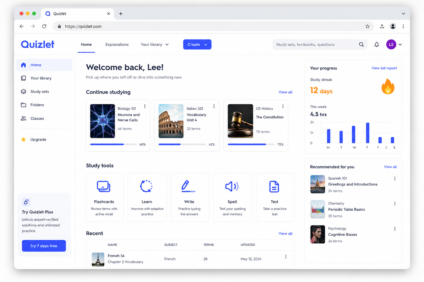Click View all beside Recommended for you

(390, 167)
